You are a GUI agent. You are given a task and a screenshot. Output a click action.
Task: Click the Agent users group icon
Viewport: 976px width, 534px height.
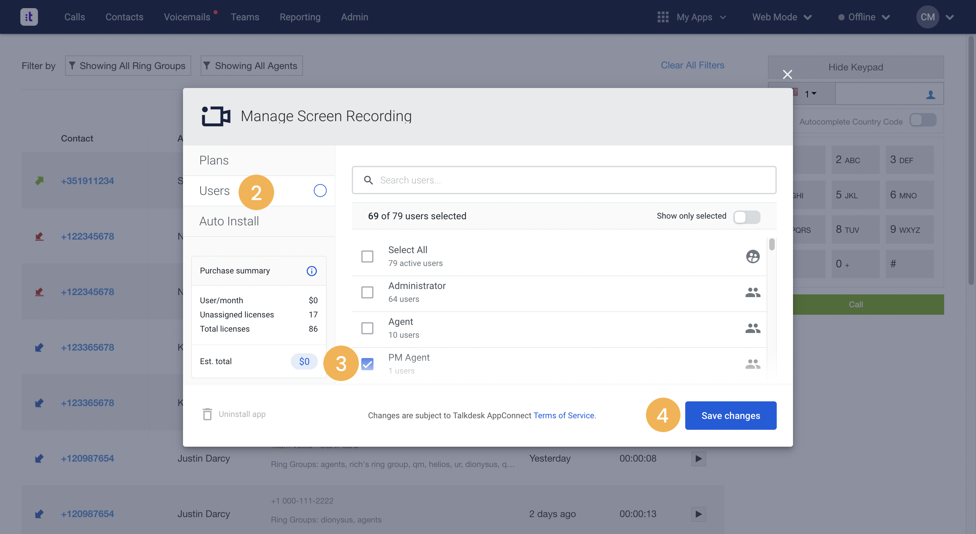[752, 328]
